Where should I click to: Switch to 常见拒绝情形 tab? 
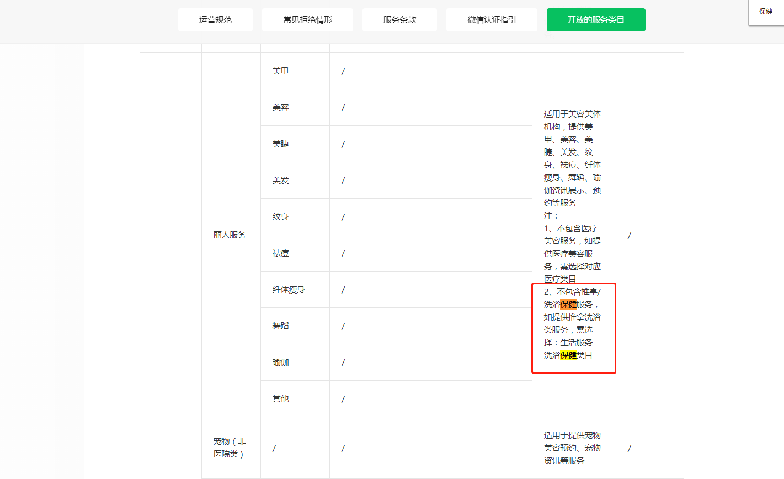[x=307, y=20]
